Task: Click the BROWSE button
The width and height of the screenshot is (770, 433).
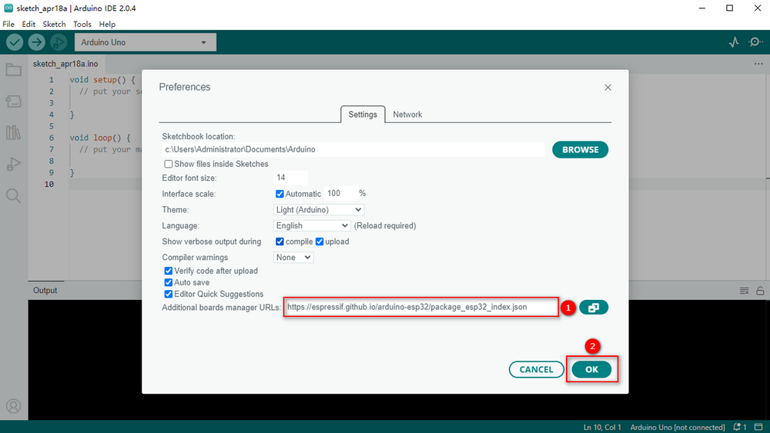Action: (x=580, y=149)
